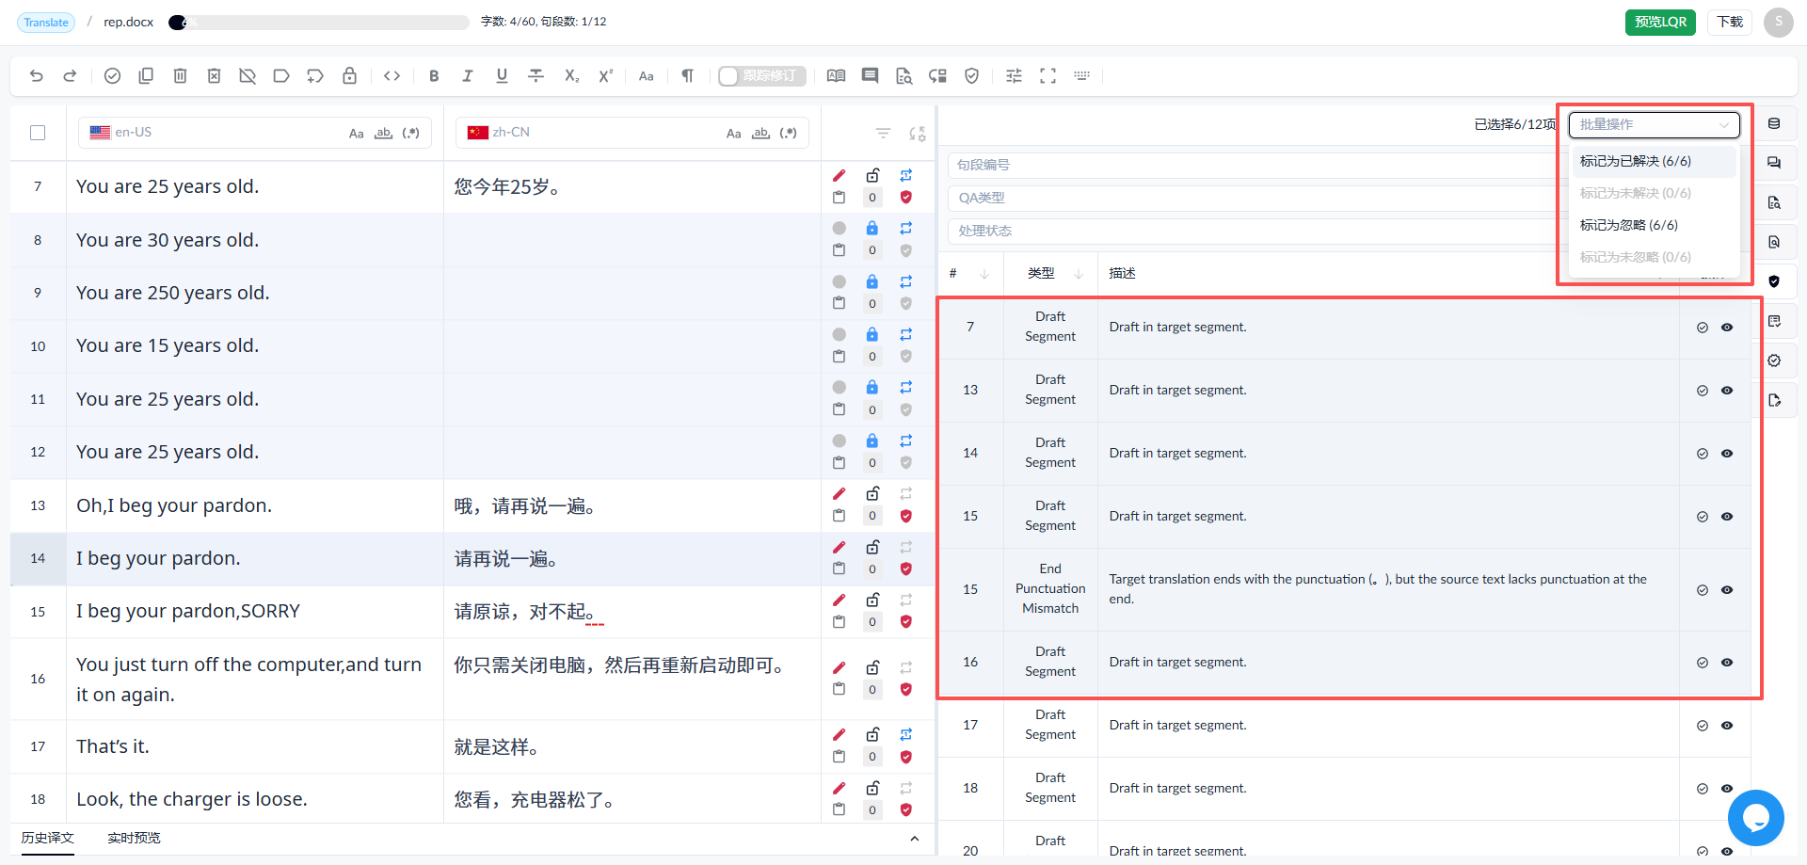
Task: Click the toolbar trash delete icon
Action: pos(180,76)
